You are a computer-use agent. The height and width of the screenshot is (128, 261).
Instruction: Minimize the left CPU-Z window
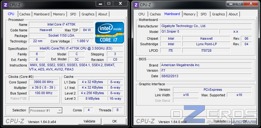100,4
